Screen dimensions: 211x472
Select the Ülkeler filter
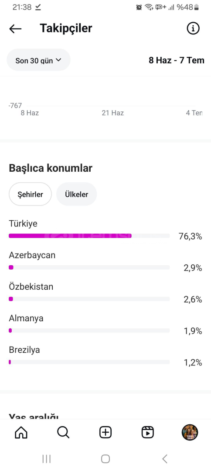click(77, 194)
